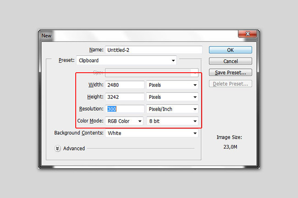
Task: Expand the Advanced options chevron icon
Action: click(58, 148)
